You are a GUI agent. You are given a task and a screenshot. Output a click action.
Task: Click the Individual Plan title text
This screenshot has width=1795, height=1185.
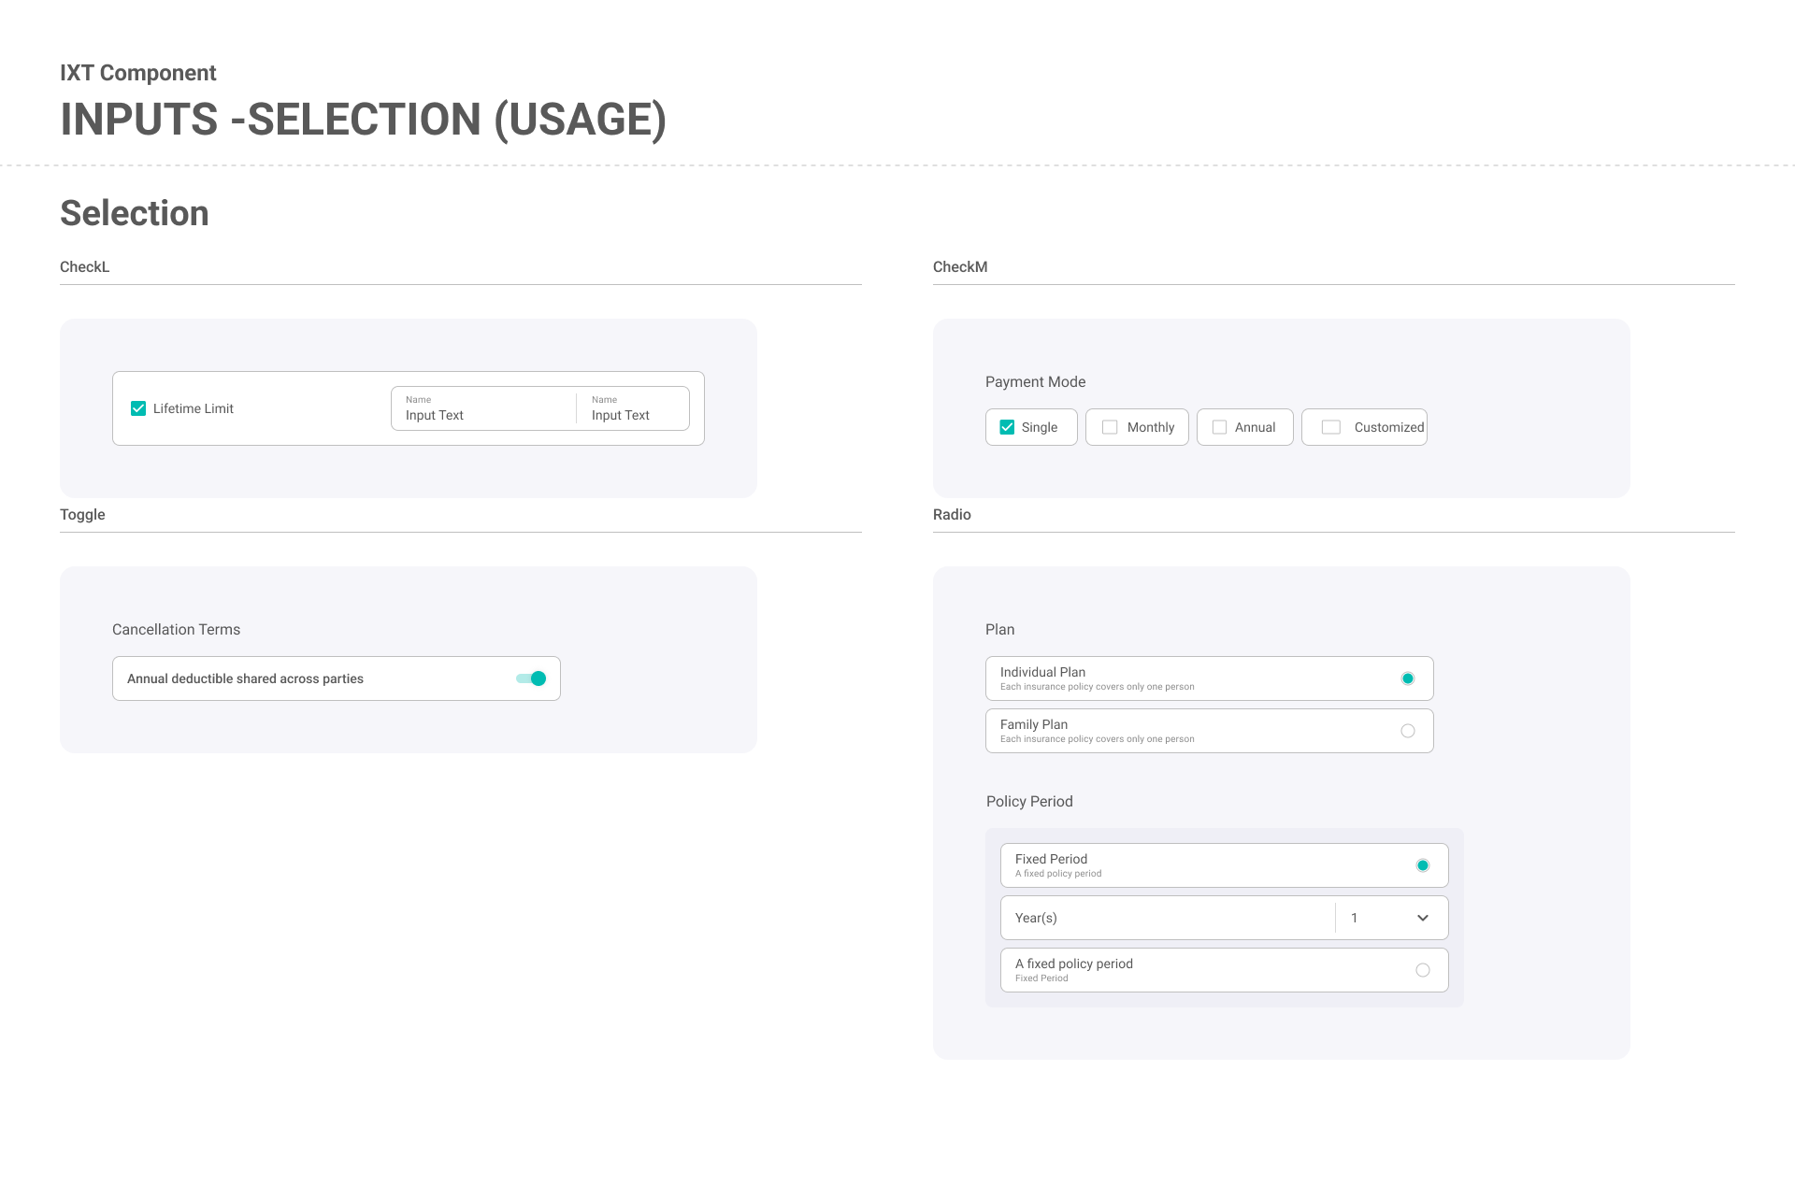point(1042,672)
